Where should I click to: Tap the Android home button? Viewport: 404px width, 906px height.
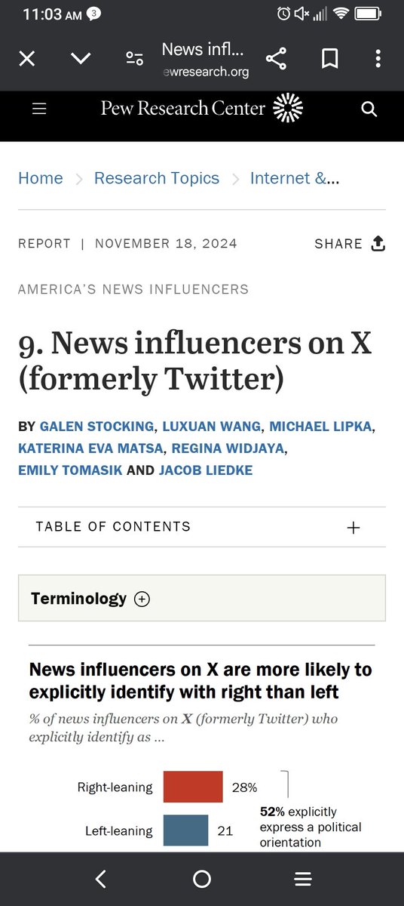pos(202,879)
